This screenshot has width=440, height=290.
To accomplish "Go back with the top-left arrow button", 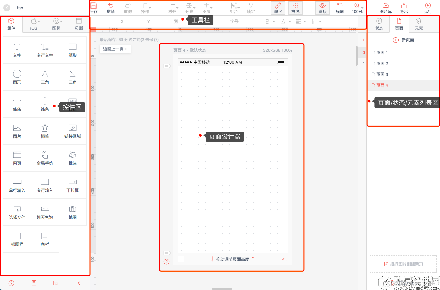I will 7,8.
